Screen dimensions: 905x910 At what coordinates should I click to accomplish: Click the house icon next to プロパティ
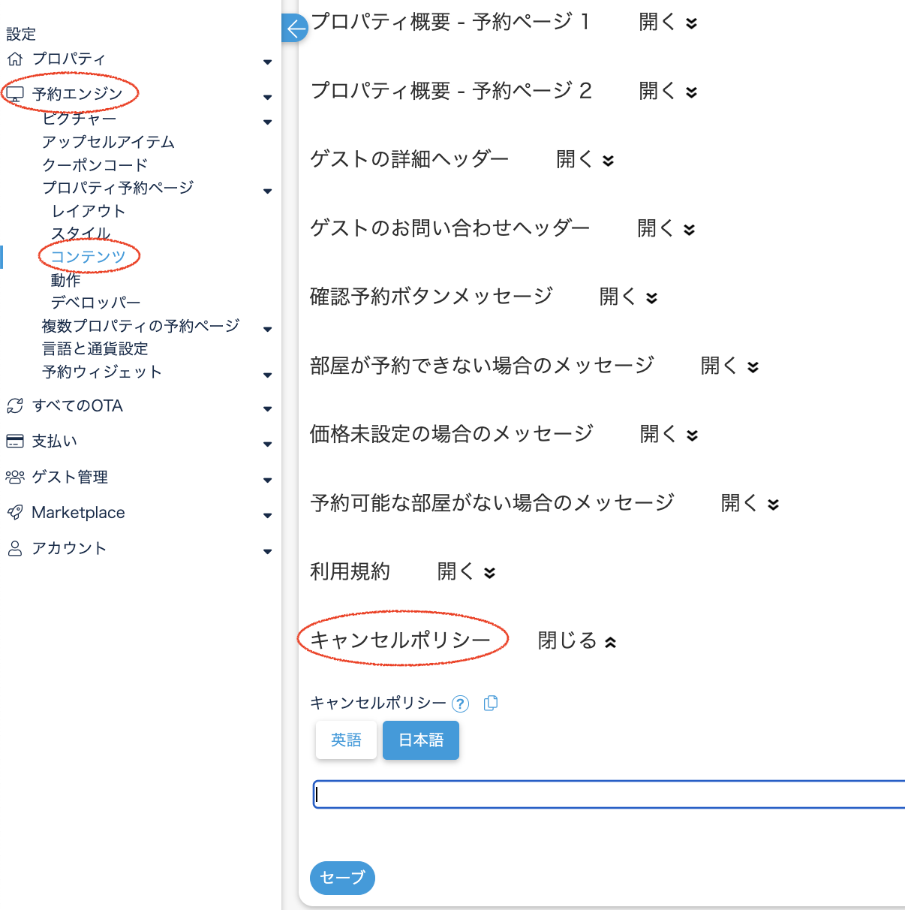15,59
